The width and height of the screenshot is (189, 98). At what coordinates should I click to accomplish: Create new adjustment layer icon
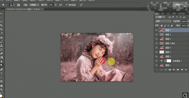pos(174,70)
